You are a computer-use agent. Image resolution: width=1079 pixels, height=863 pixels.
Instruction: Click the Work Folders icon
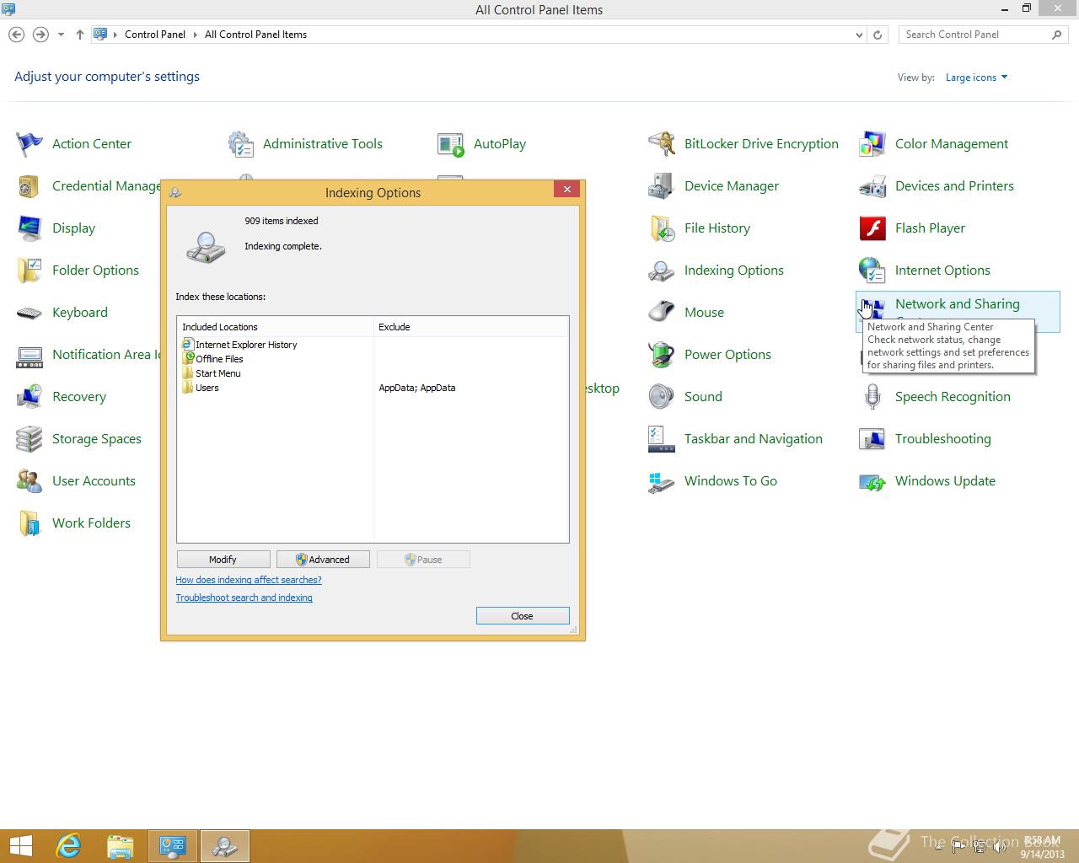coord(30,523)
